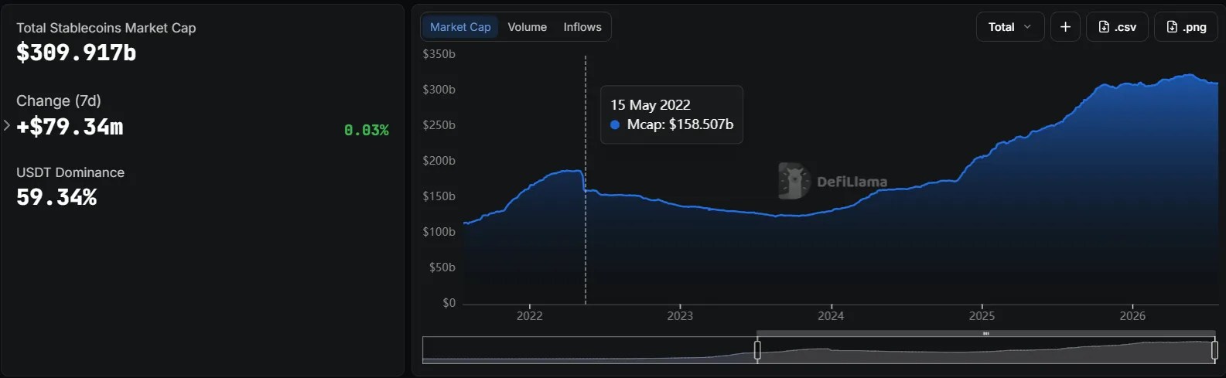Click the plus add-chart button
The image size is (1226, 378).
1065,27
